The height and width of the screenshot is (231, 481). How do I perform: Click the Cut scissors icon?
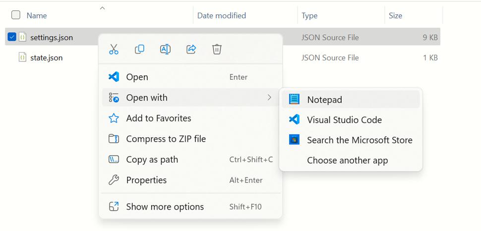[x=114, y=49]
